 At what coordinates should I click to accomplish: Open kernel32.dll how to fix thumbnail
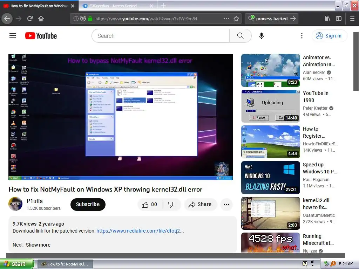271,213
